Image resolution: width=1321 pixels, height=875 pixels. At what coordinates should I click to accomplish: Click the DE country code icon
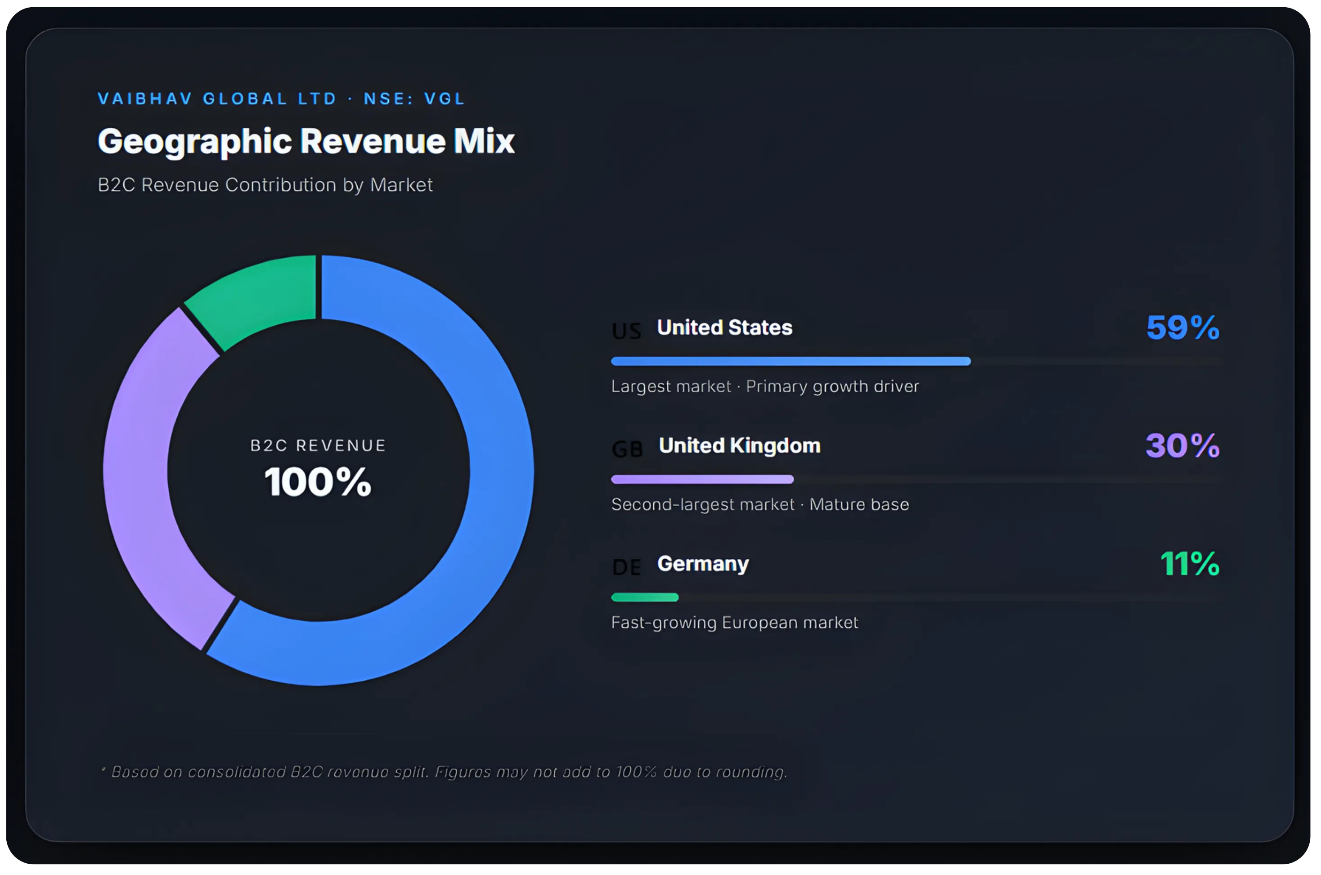coord(626,567)
